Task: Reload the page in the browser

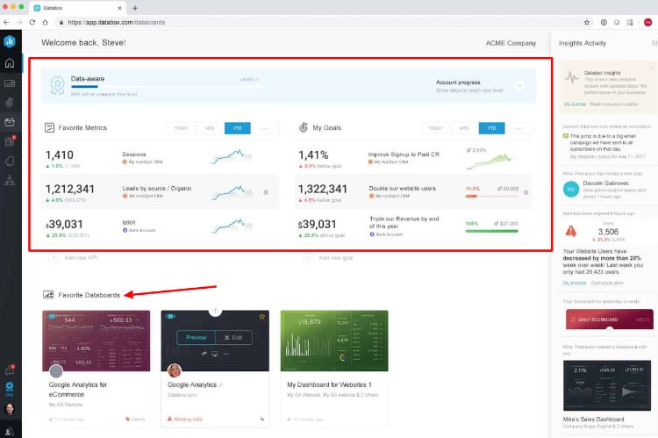Action: pos(32,22)
